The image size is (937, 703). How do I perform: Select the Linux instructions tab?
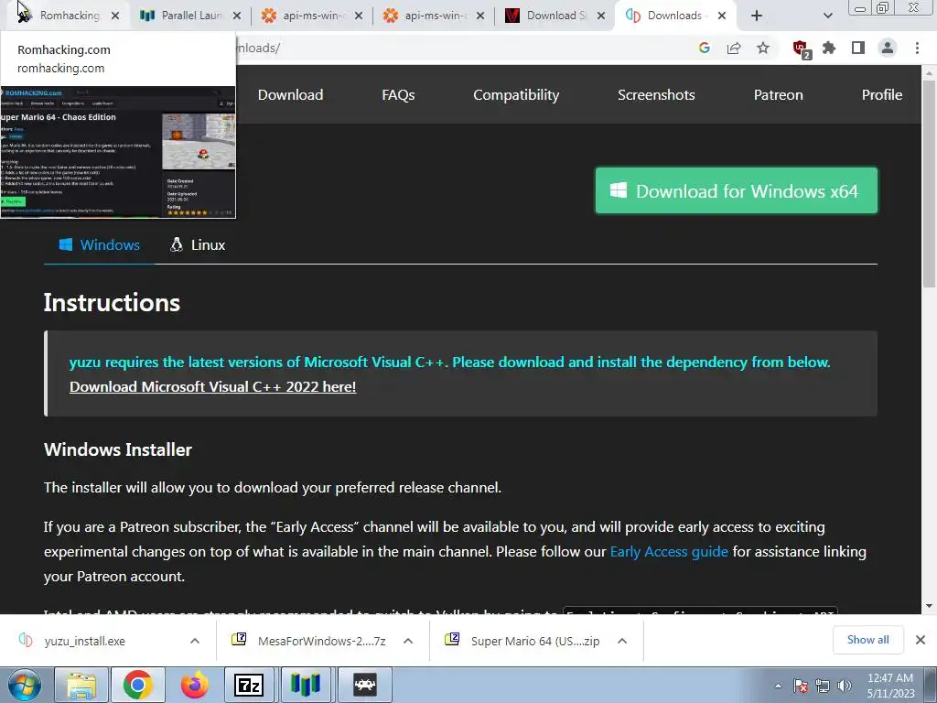pyautogui.click(x=198, y=245)
